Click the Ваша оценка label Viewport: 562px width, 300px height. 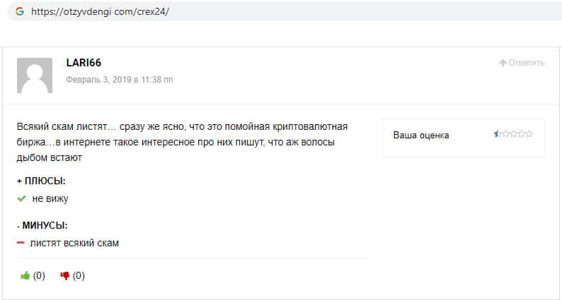[420, 135]
